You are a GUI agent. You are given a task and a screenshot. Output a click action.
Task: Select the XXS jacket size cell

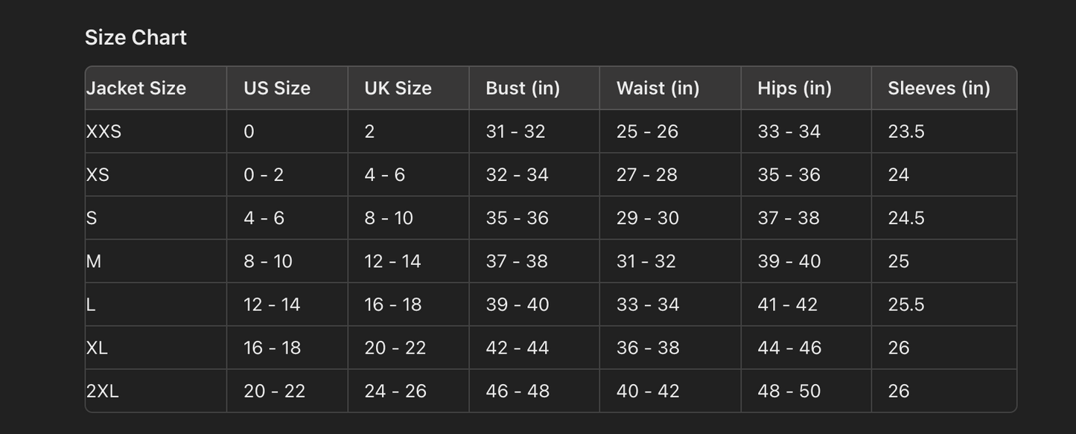[104, 132]
